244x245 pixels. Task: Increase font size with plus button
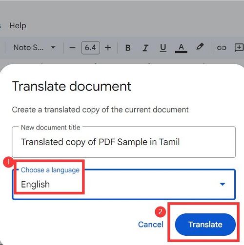click(108, 48)
